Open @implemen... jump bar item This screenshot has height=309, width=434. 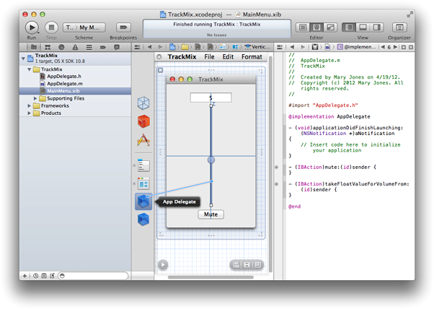pyautogui.click(x=357, y=47)
